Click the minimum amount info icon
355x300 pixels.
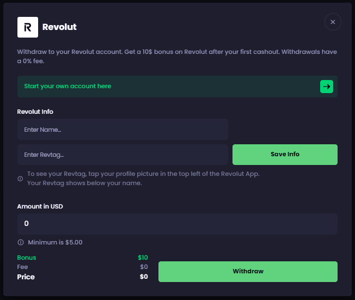pos(21,242)
